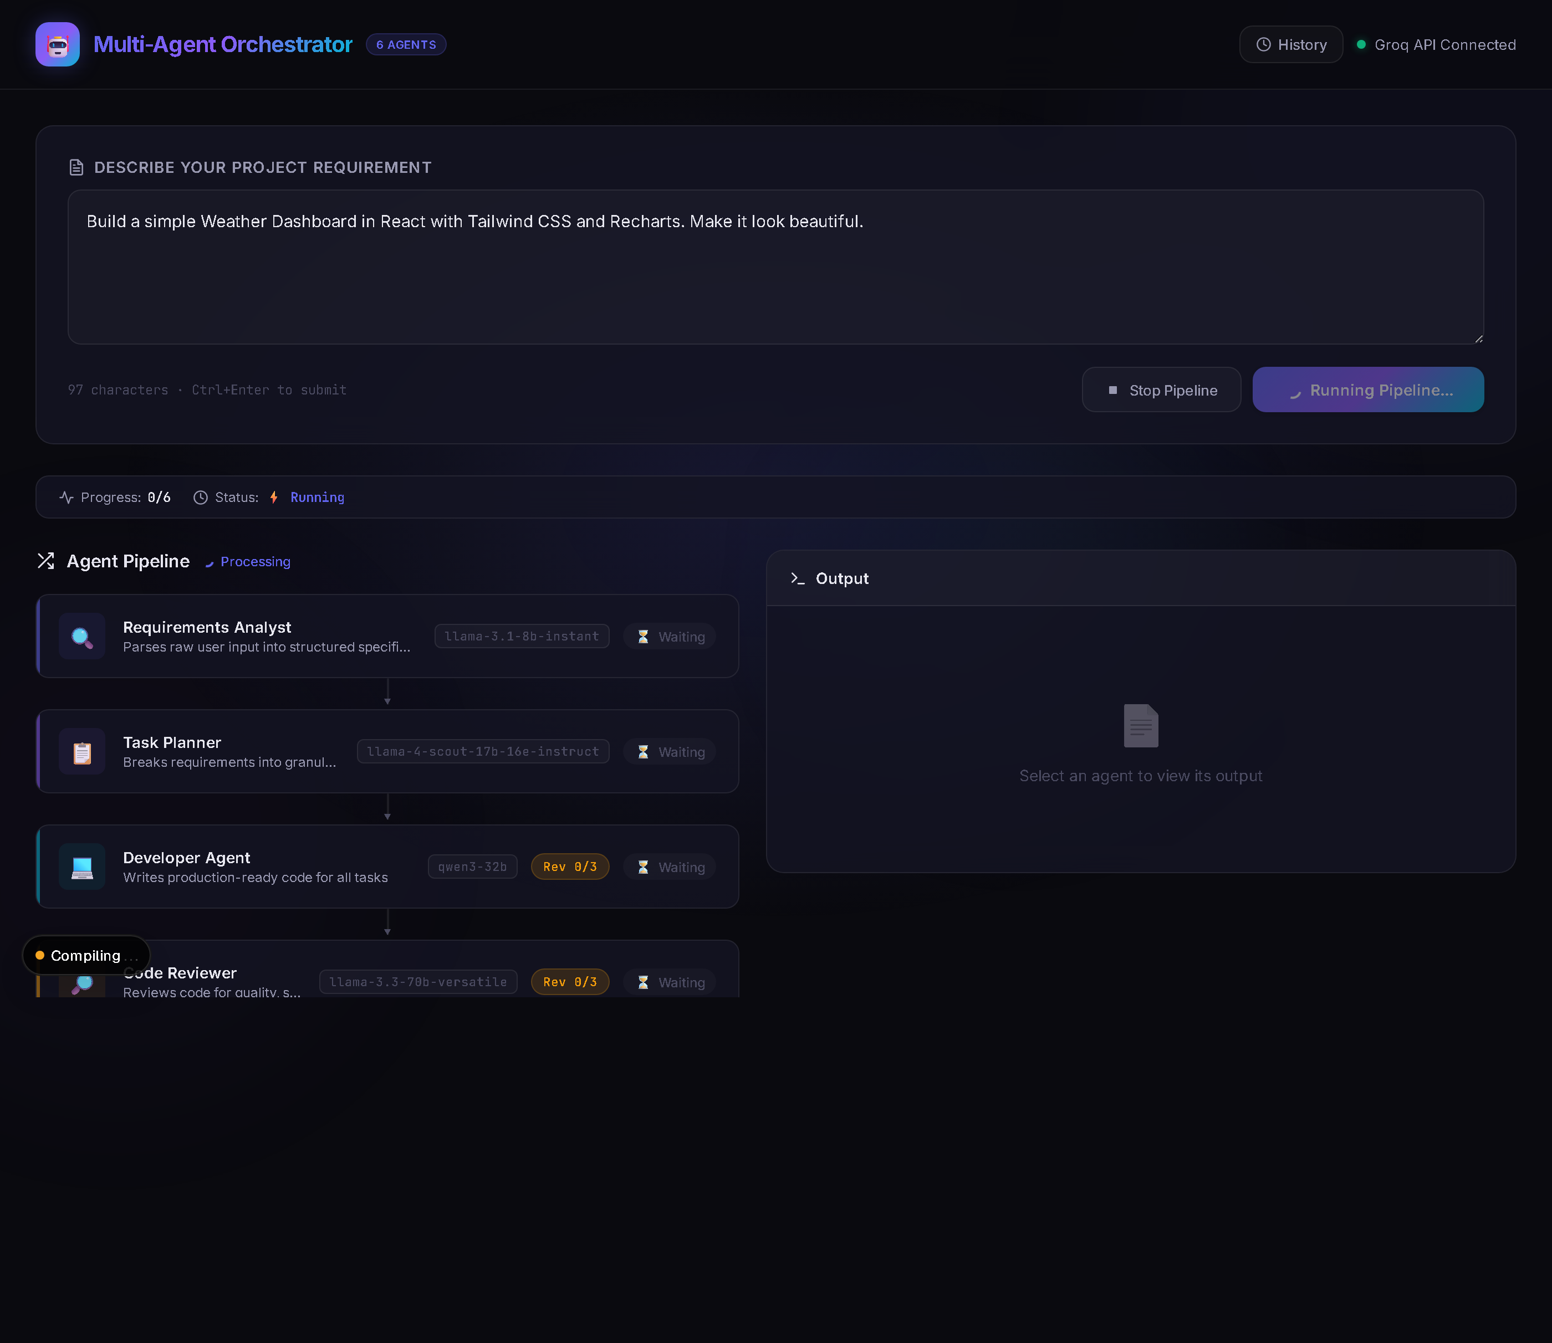
Task: Click Developer Agent's Rev 0/3 badge
Action: [570, 867]
